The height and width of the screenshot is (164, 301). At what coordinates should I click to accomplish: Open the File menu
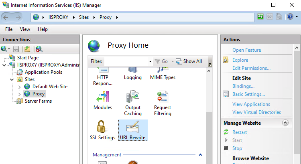click(x=9, y=29)
